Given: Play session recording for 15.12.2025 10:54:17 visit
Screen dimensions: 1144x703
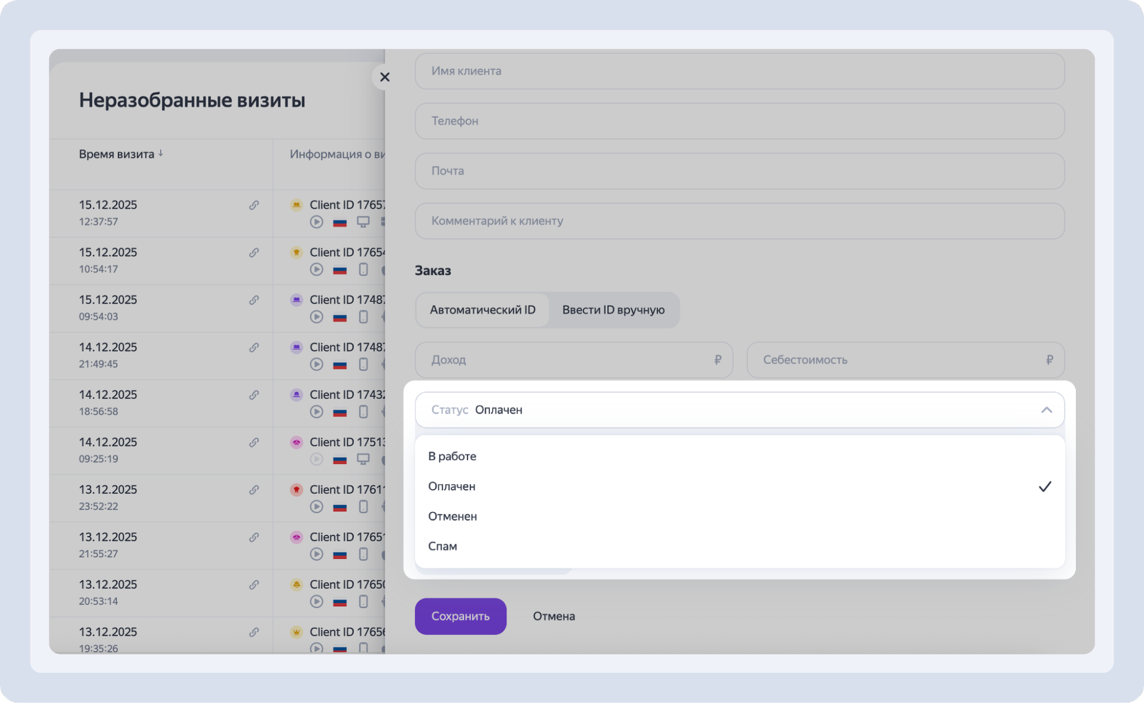Looking at the screenshot, I should tap(316, 269).
